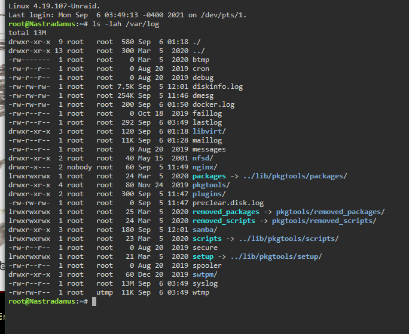Select the lastlog file entry
The width and height of the screenshot is (409, 334).
[x=207, y=122]
